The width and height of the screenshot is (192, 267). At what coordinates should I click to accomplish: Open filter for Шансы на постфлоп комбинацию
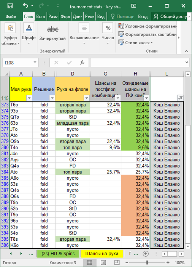click(x=118, y=98)
